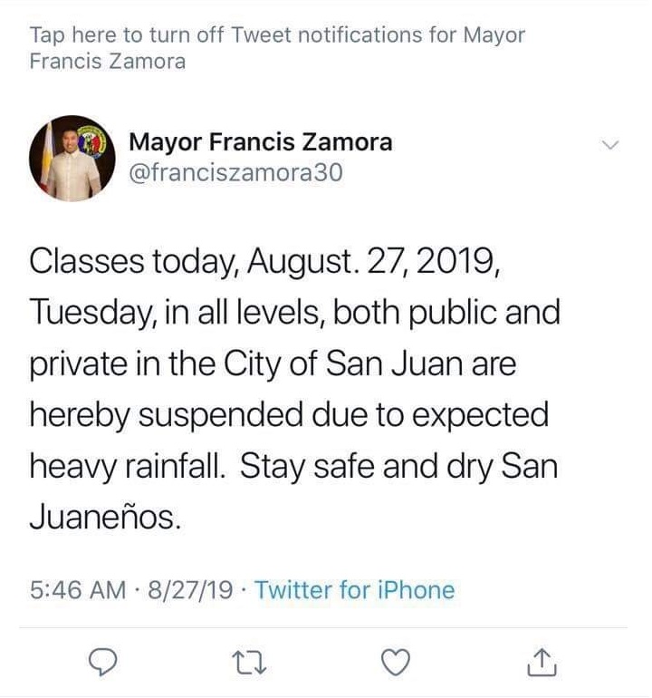The height and width of the screenshot is (698, 652).
Task: Tap Francis Zamora in the notification banner
Action: click(x=108, y=62)
